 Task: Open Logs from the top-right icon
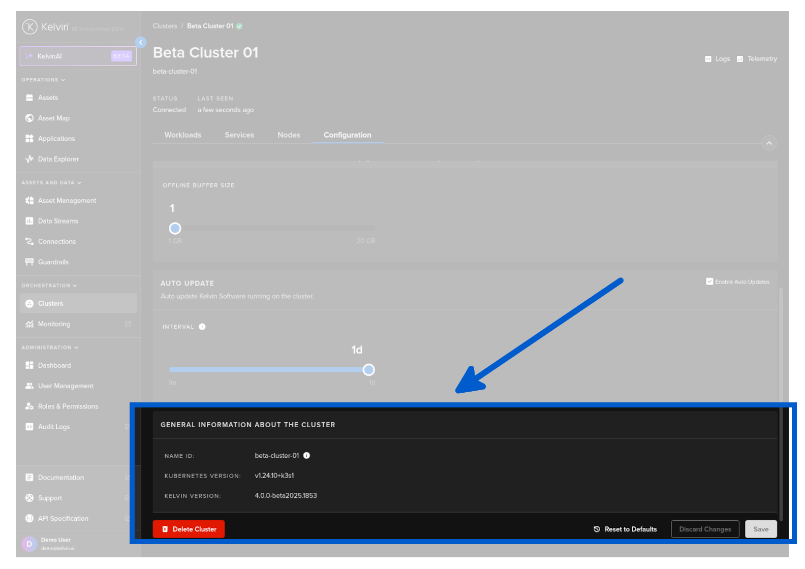[717, 59]
